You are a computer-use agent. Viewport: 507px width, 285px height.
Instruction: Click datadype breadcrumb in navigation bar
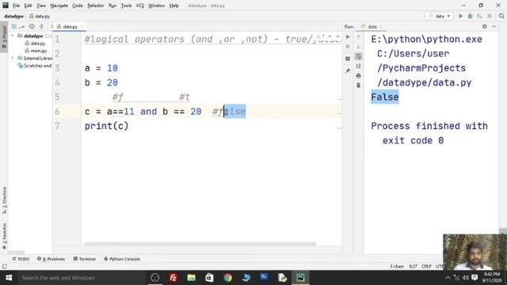(x=14, y=16)
